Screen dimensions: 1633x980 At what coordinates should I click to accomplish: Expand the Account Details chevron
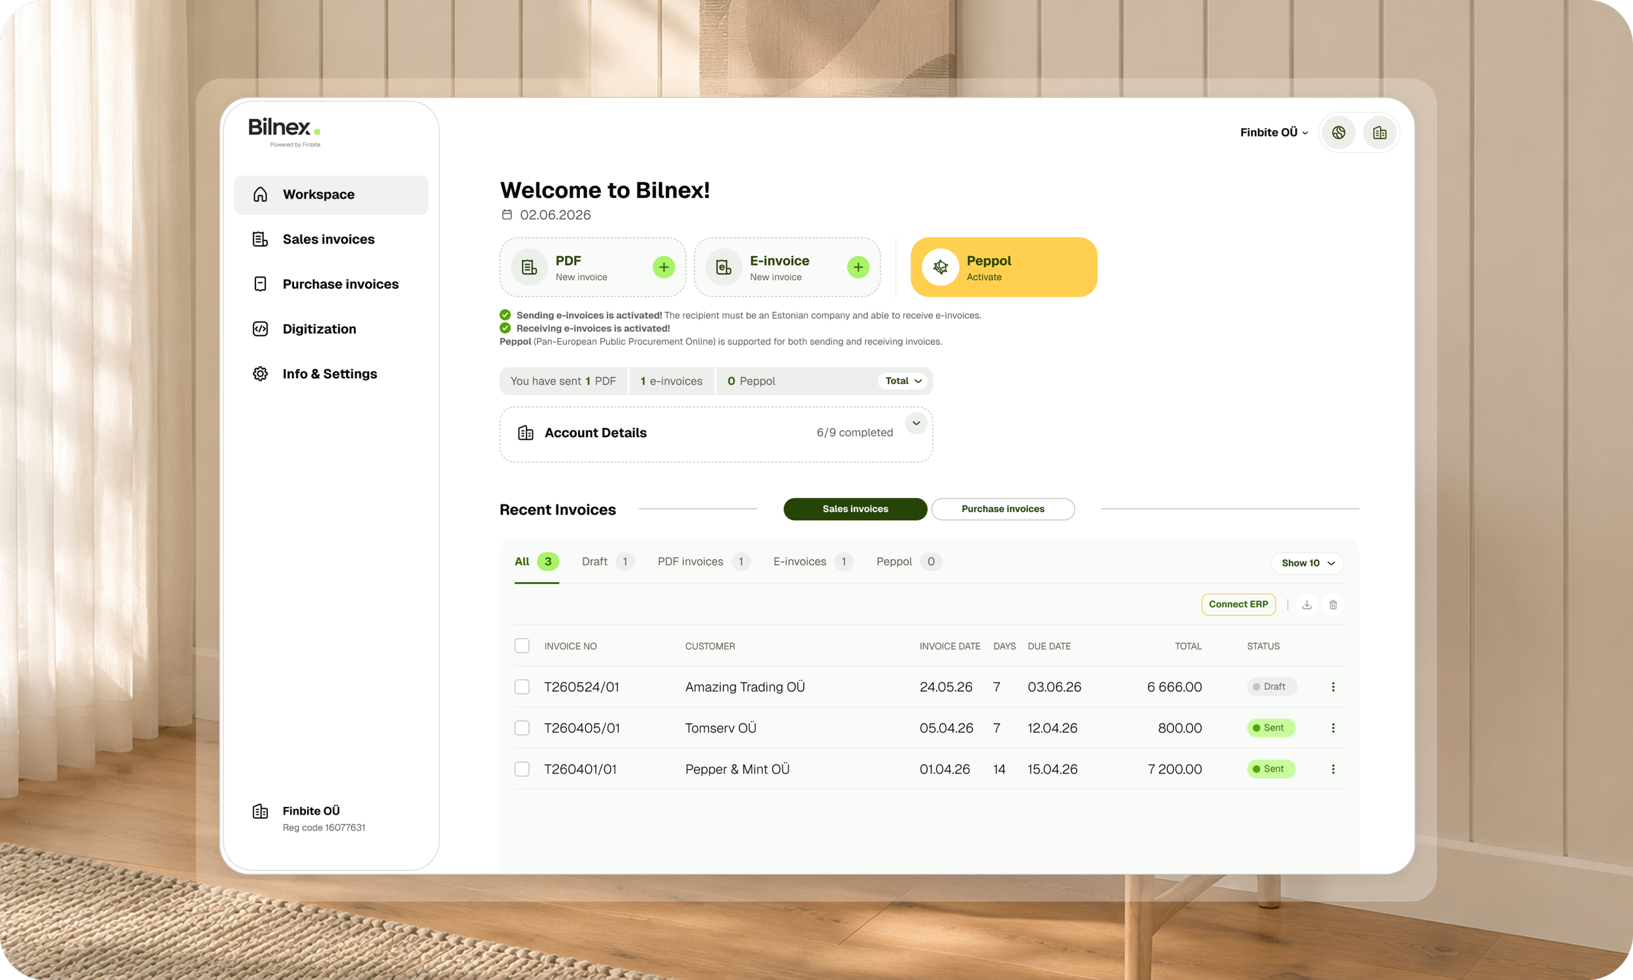[x=916, y=423]
